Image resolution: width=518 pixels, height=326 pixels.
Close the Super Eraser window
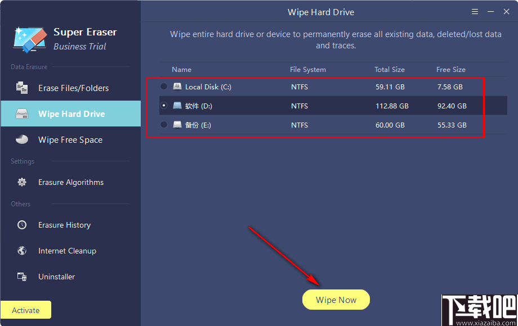[x=506, y=12]
